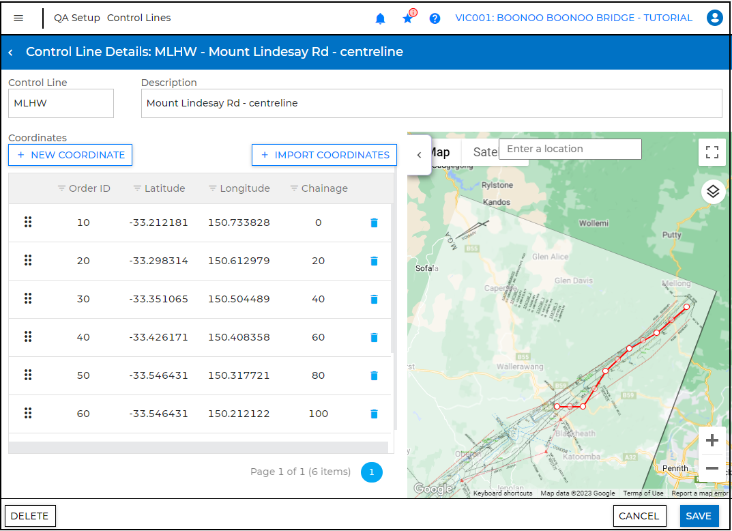Viewport: 732px width, 531px height.
Task: Grab the drag handle of row 10
Action: tap(28, 223)
